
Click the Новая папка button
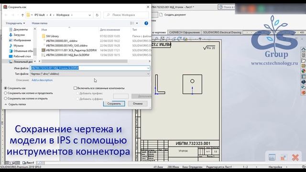[39, 23]
